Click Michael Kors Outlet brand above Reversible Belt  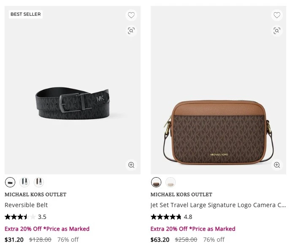point(35,194)
